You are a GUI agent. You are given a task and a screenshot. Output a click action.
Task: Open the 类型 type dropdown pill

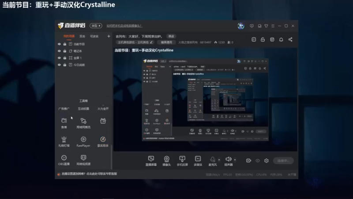96,26
